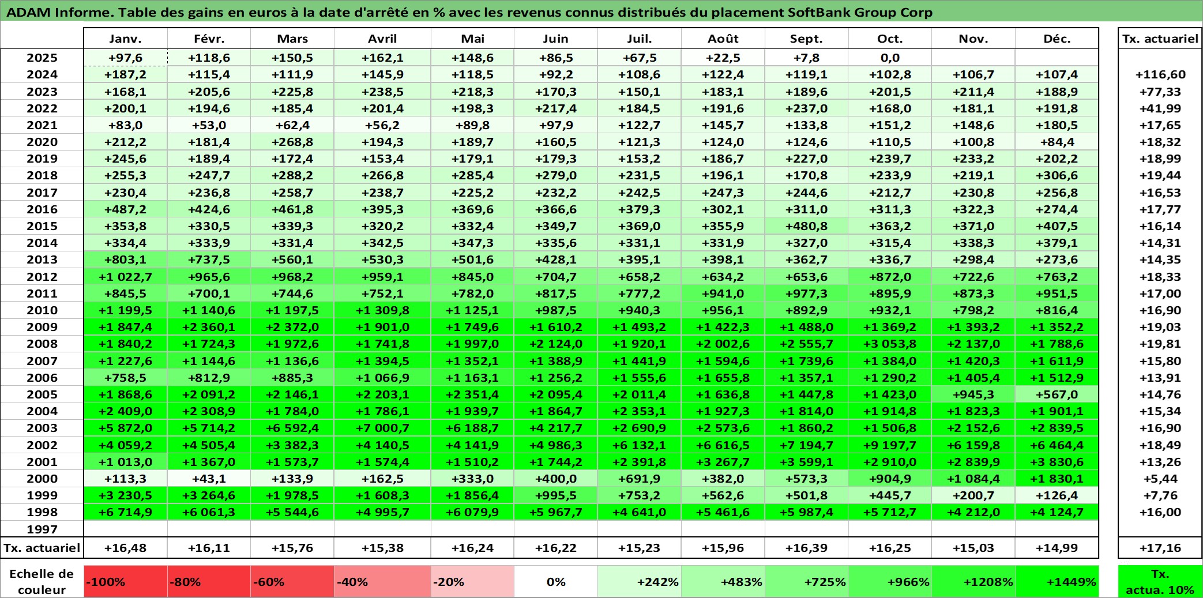1203x598 pixels.
Task: Click the Echelle de couleur label
Action: [x=42, y=581]
